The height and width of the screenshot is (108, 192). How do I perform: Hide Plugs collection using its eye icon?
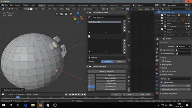coord(186,23)
